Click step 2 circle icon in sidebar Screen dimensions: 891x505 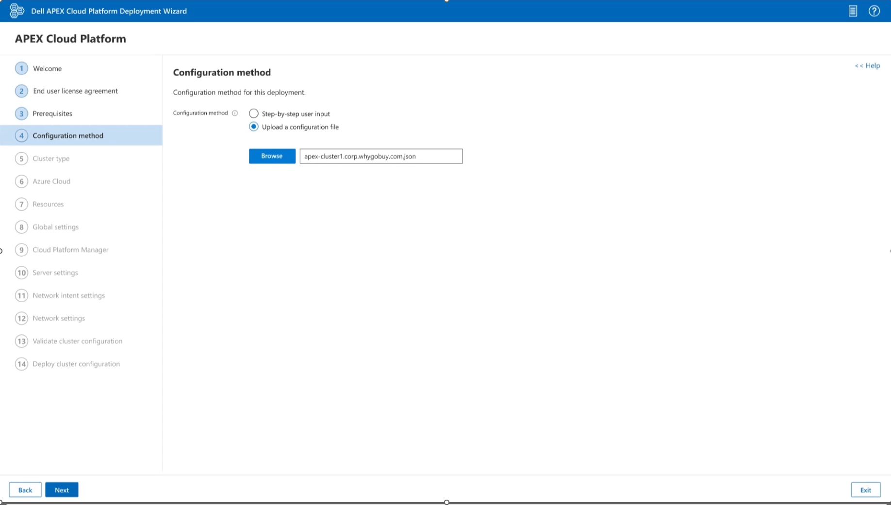point(21,91)
